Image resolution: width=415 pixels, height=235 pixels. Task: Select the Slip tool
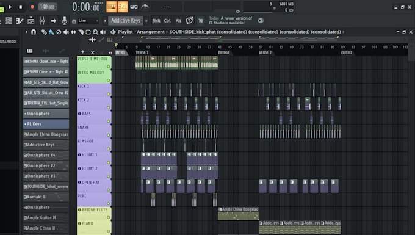click(x=73, y=32)
